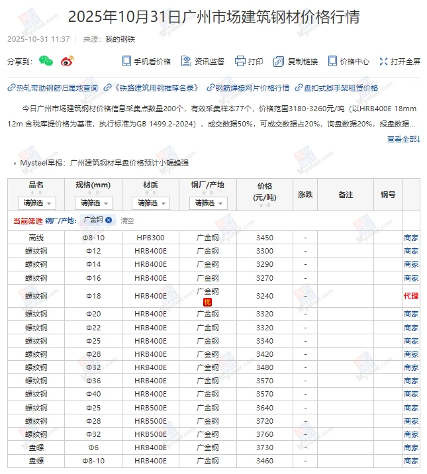Click 商家 on the Φ40 row

pos(411,394)
